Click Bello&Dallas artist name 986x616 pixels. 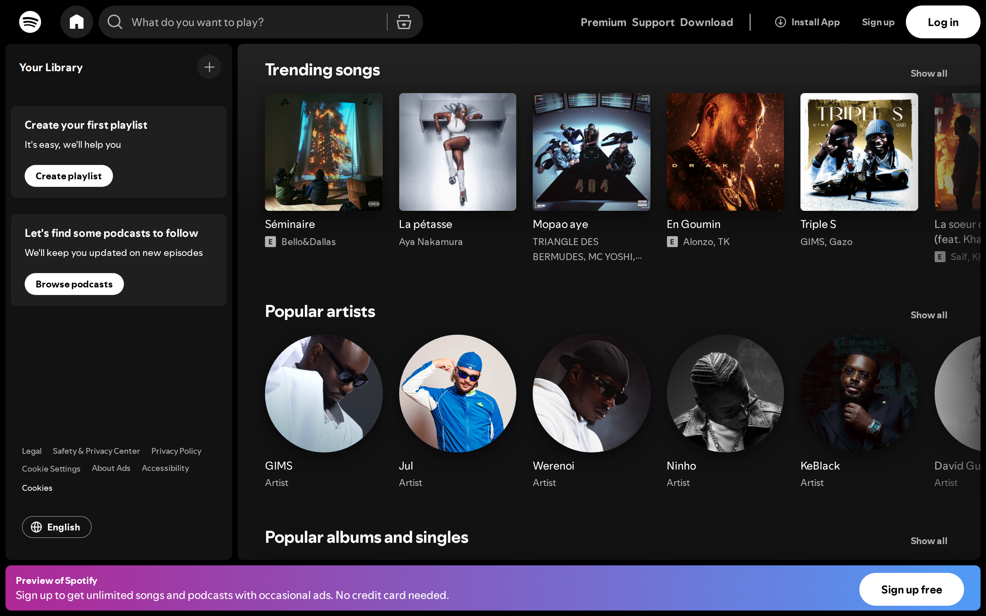[308, 242]
